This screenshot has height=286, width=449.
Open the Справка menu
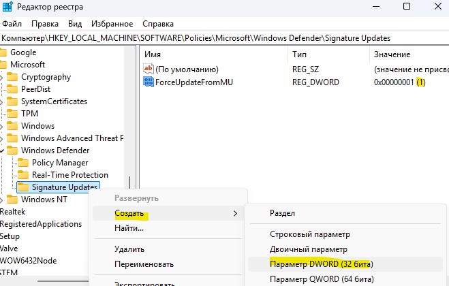158,24
